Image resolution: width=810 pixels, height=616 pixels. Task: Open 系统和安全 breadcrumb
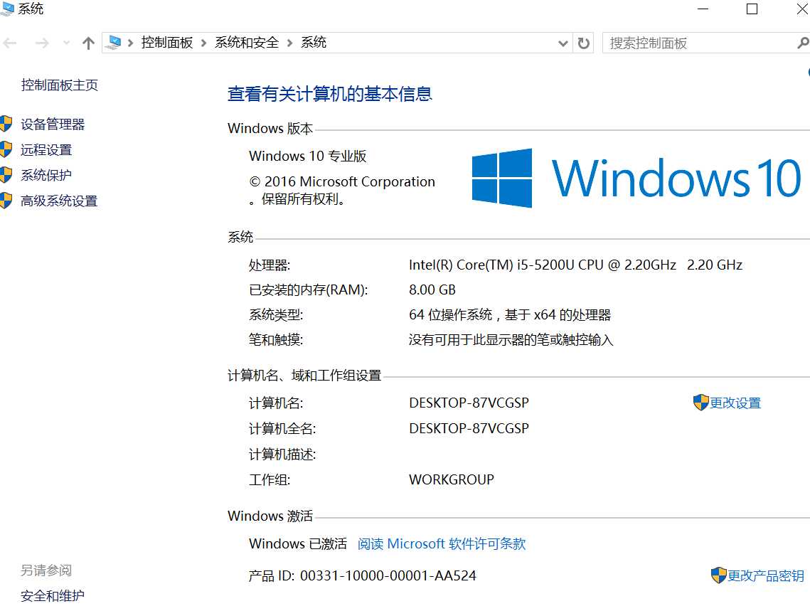[246, 43]
